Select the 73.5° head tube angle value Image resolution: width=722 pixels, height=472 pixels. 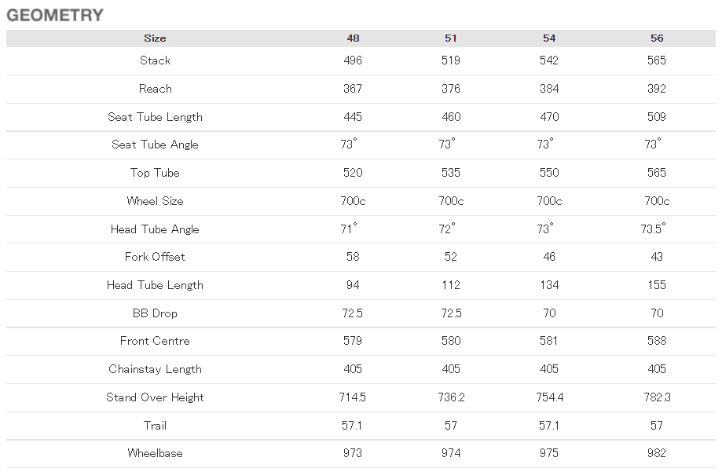[x=654, y=229]
